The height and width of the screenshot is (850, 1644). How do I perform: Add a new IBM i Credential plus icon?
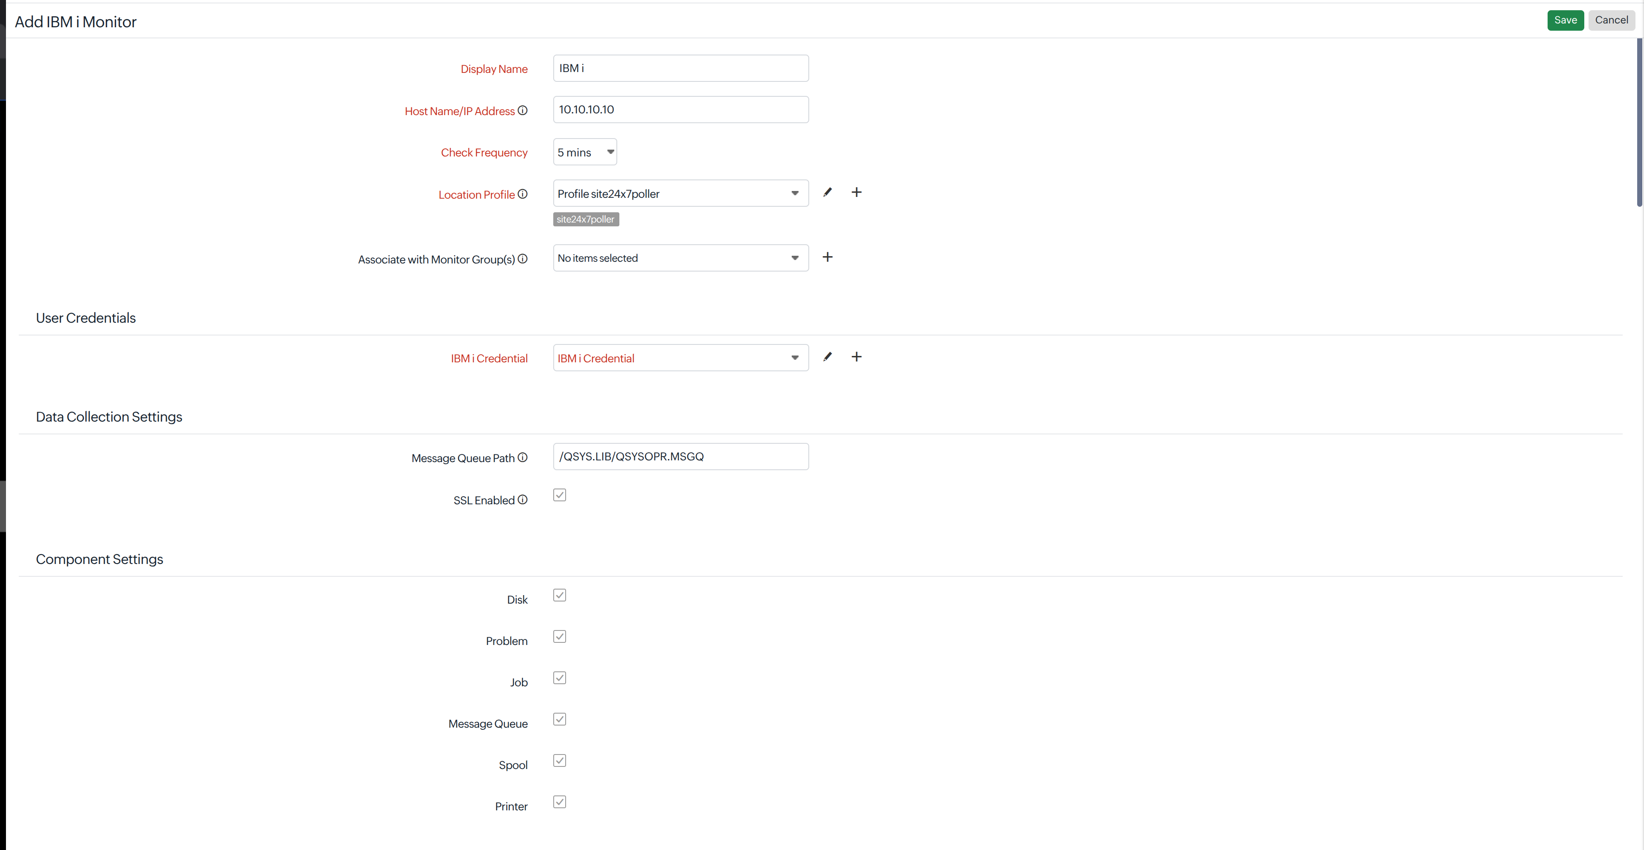click(857, 357)
